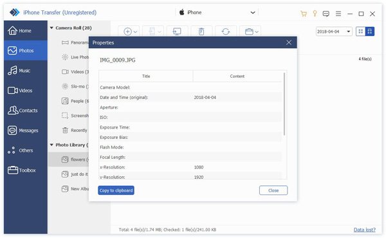Click the shopping cart purchase icon
The height and width of the screenshot is (238, 386).
(304, 14)
